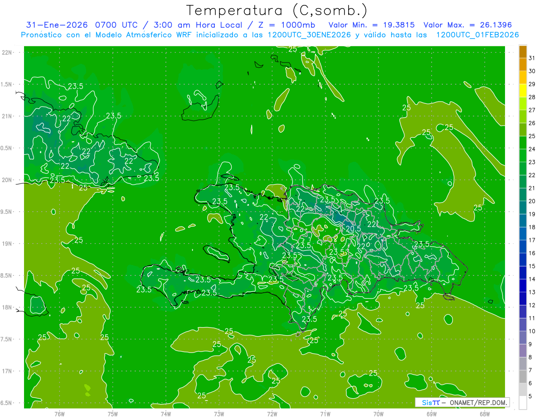Click longitude axis label "68W"

pos(485,414)
